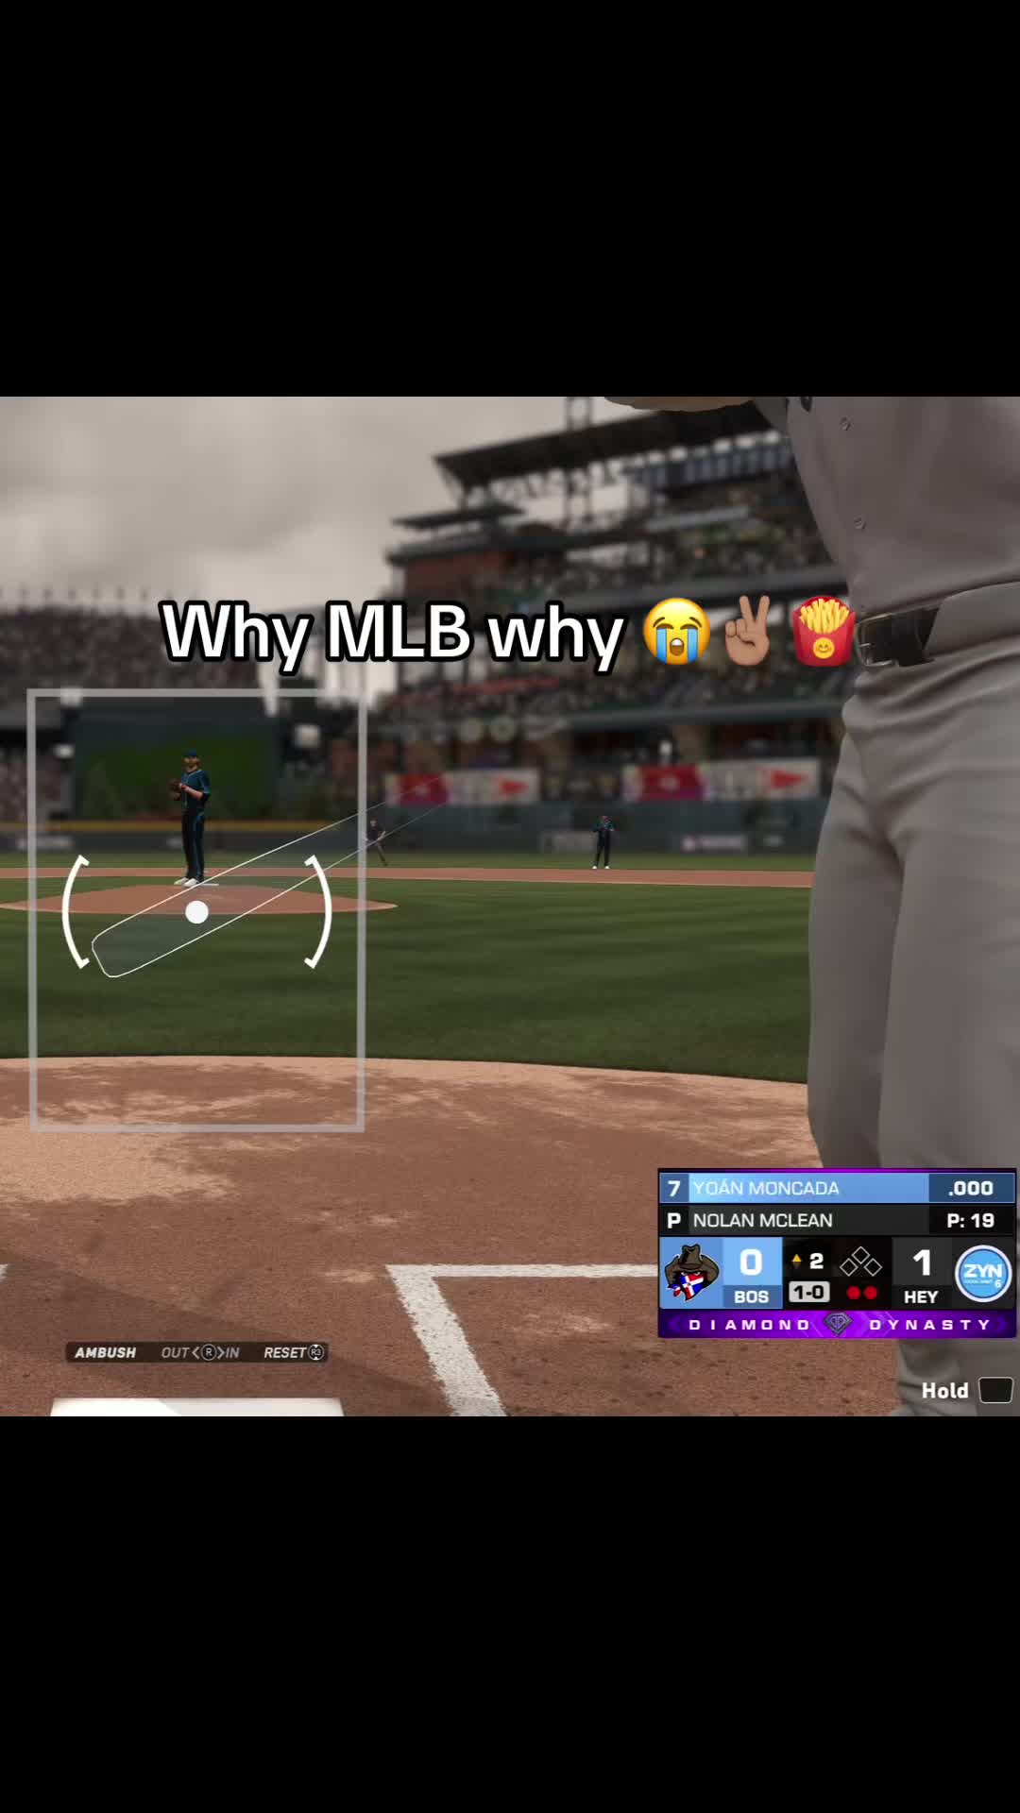Click the left PCI bracket
This screenshot has height=1813, width=1020.
pyautogui.click(x=75, y=911)
